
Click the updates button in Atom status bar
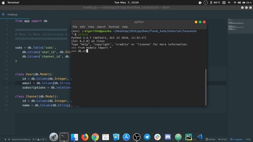tap(236, 139)
